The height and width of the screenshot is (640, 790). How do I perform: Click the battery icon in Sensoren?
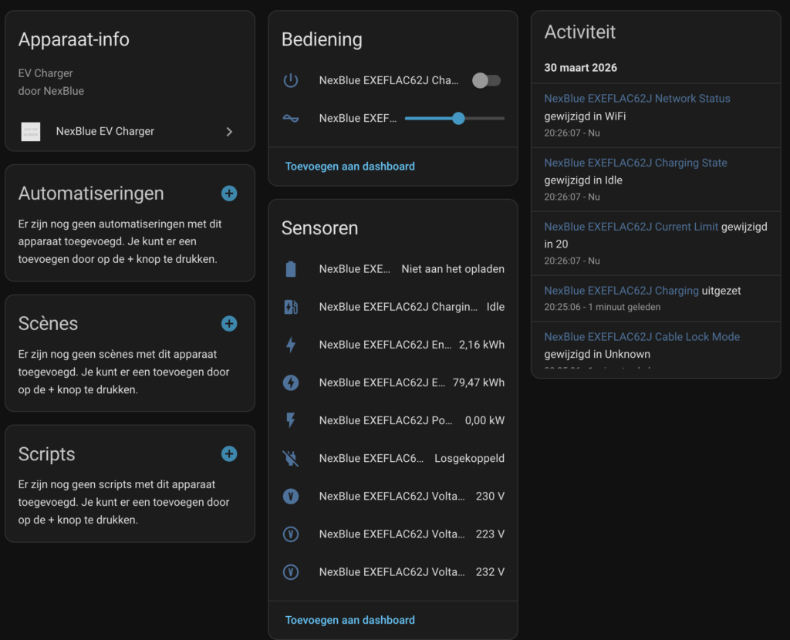click(290, 269)
